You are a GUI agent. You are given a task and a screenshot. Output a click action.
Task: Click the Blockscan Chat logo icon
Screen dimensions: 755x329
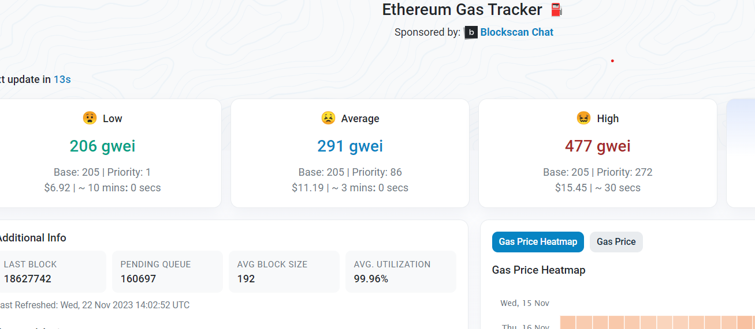pos(471,33)
